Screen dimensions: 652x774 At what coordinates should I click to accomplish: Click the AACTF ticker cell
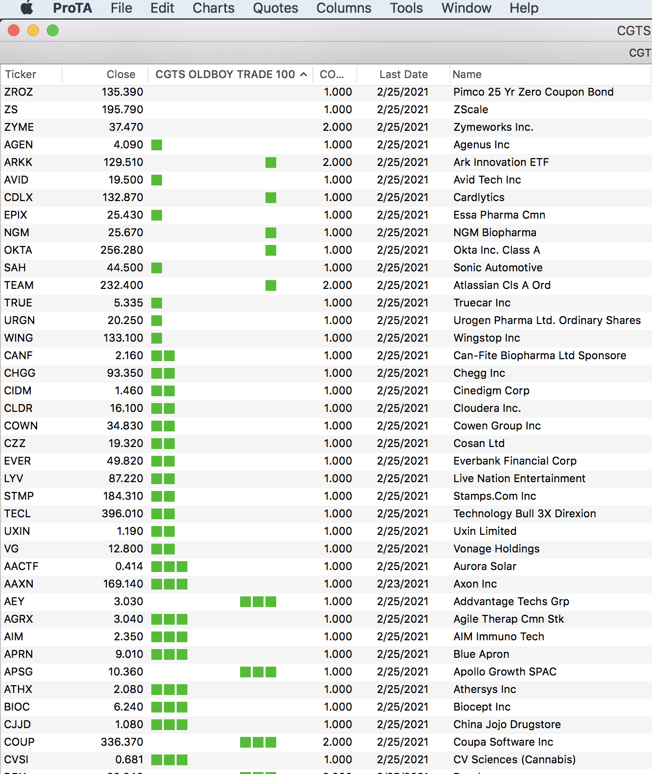coord(21,566)
